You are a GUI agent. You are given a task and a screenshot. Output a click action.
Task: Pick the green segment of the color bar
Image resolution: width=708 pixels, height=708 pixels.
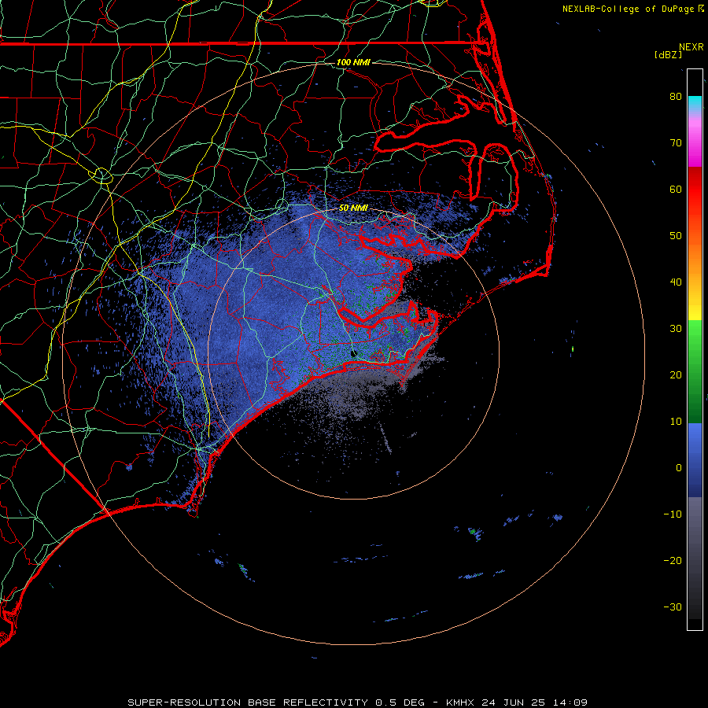click(x=695, y=371)
